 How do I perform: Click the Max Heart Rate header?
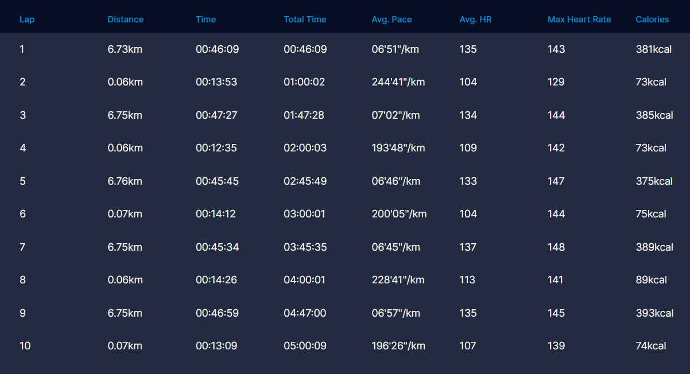click(x=579, y=20)
